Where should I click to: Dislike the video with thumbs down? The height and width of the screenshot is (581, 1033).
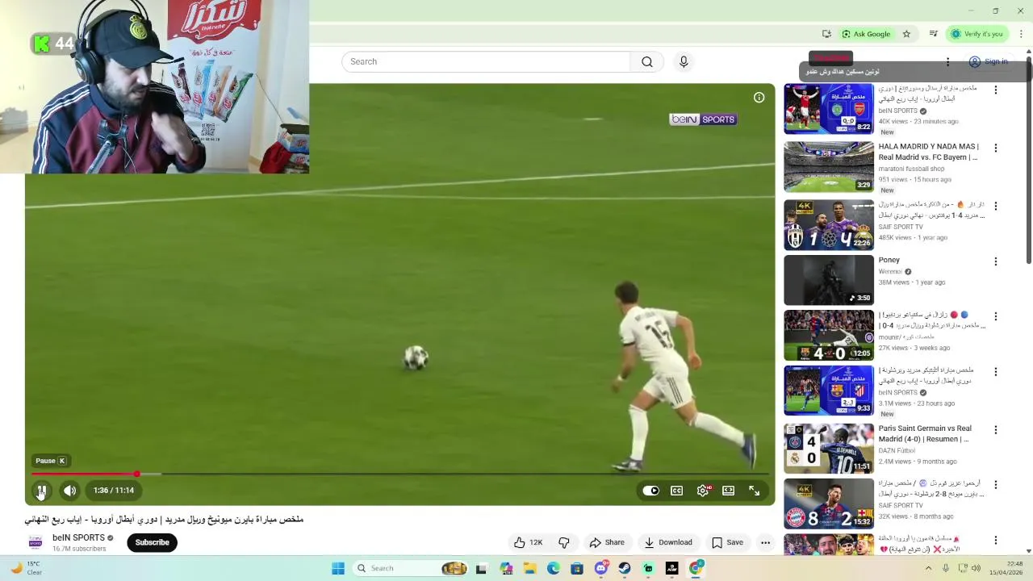564,542
